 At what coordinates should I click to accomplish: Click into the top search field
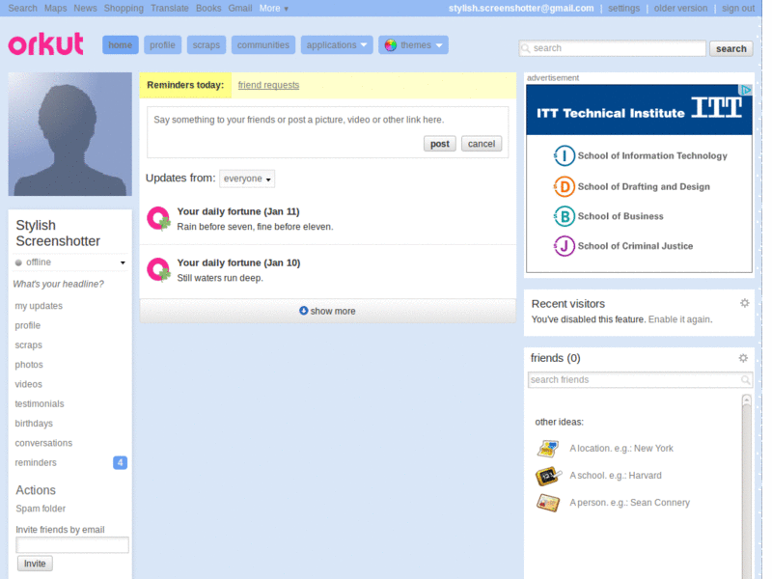pyautogui.click(x=613, y=48)
